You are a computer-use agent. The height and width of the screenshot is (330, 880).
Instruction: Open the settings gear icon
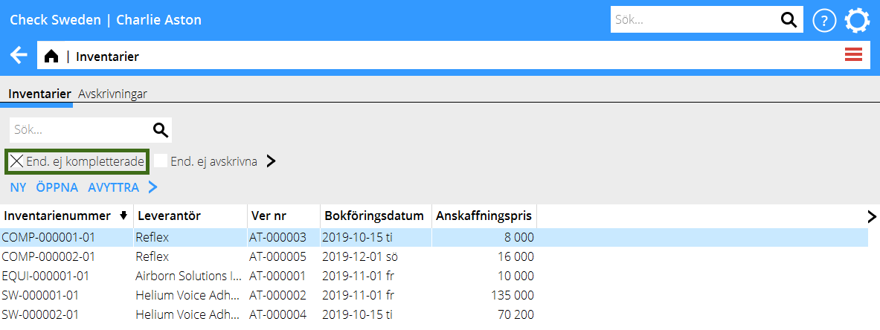click(x=857, y=21)
